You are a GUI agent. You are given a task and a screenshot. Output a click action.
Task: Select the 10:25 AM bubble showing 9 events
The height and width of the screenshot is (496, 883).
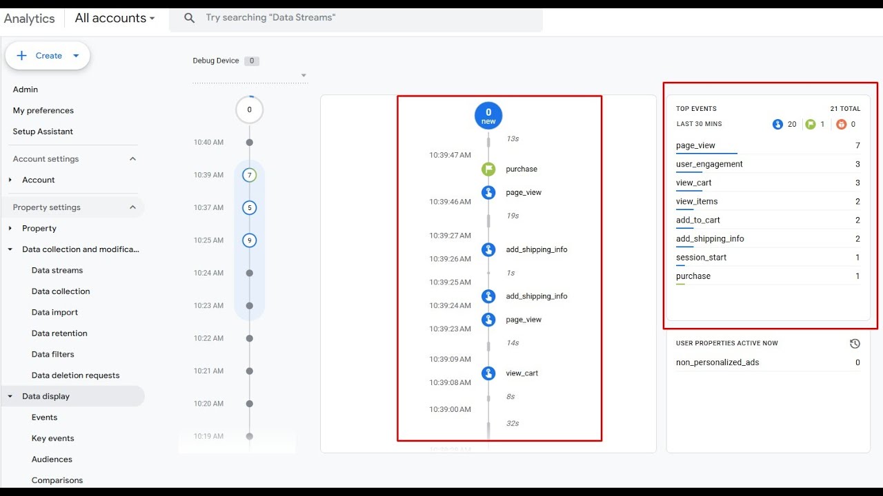249,240
